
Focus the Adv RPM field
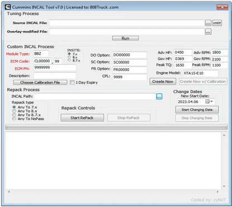[x=220, y=53]
